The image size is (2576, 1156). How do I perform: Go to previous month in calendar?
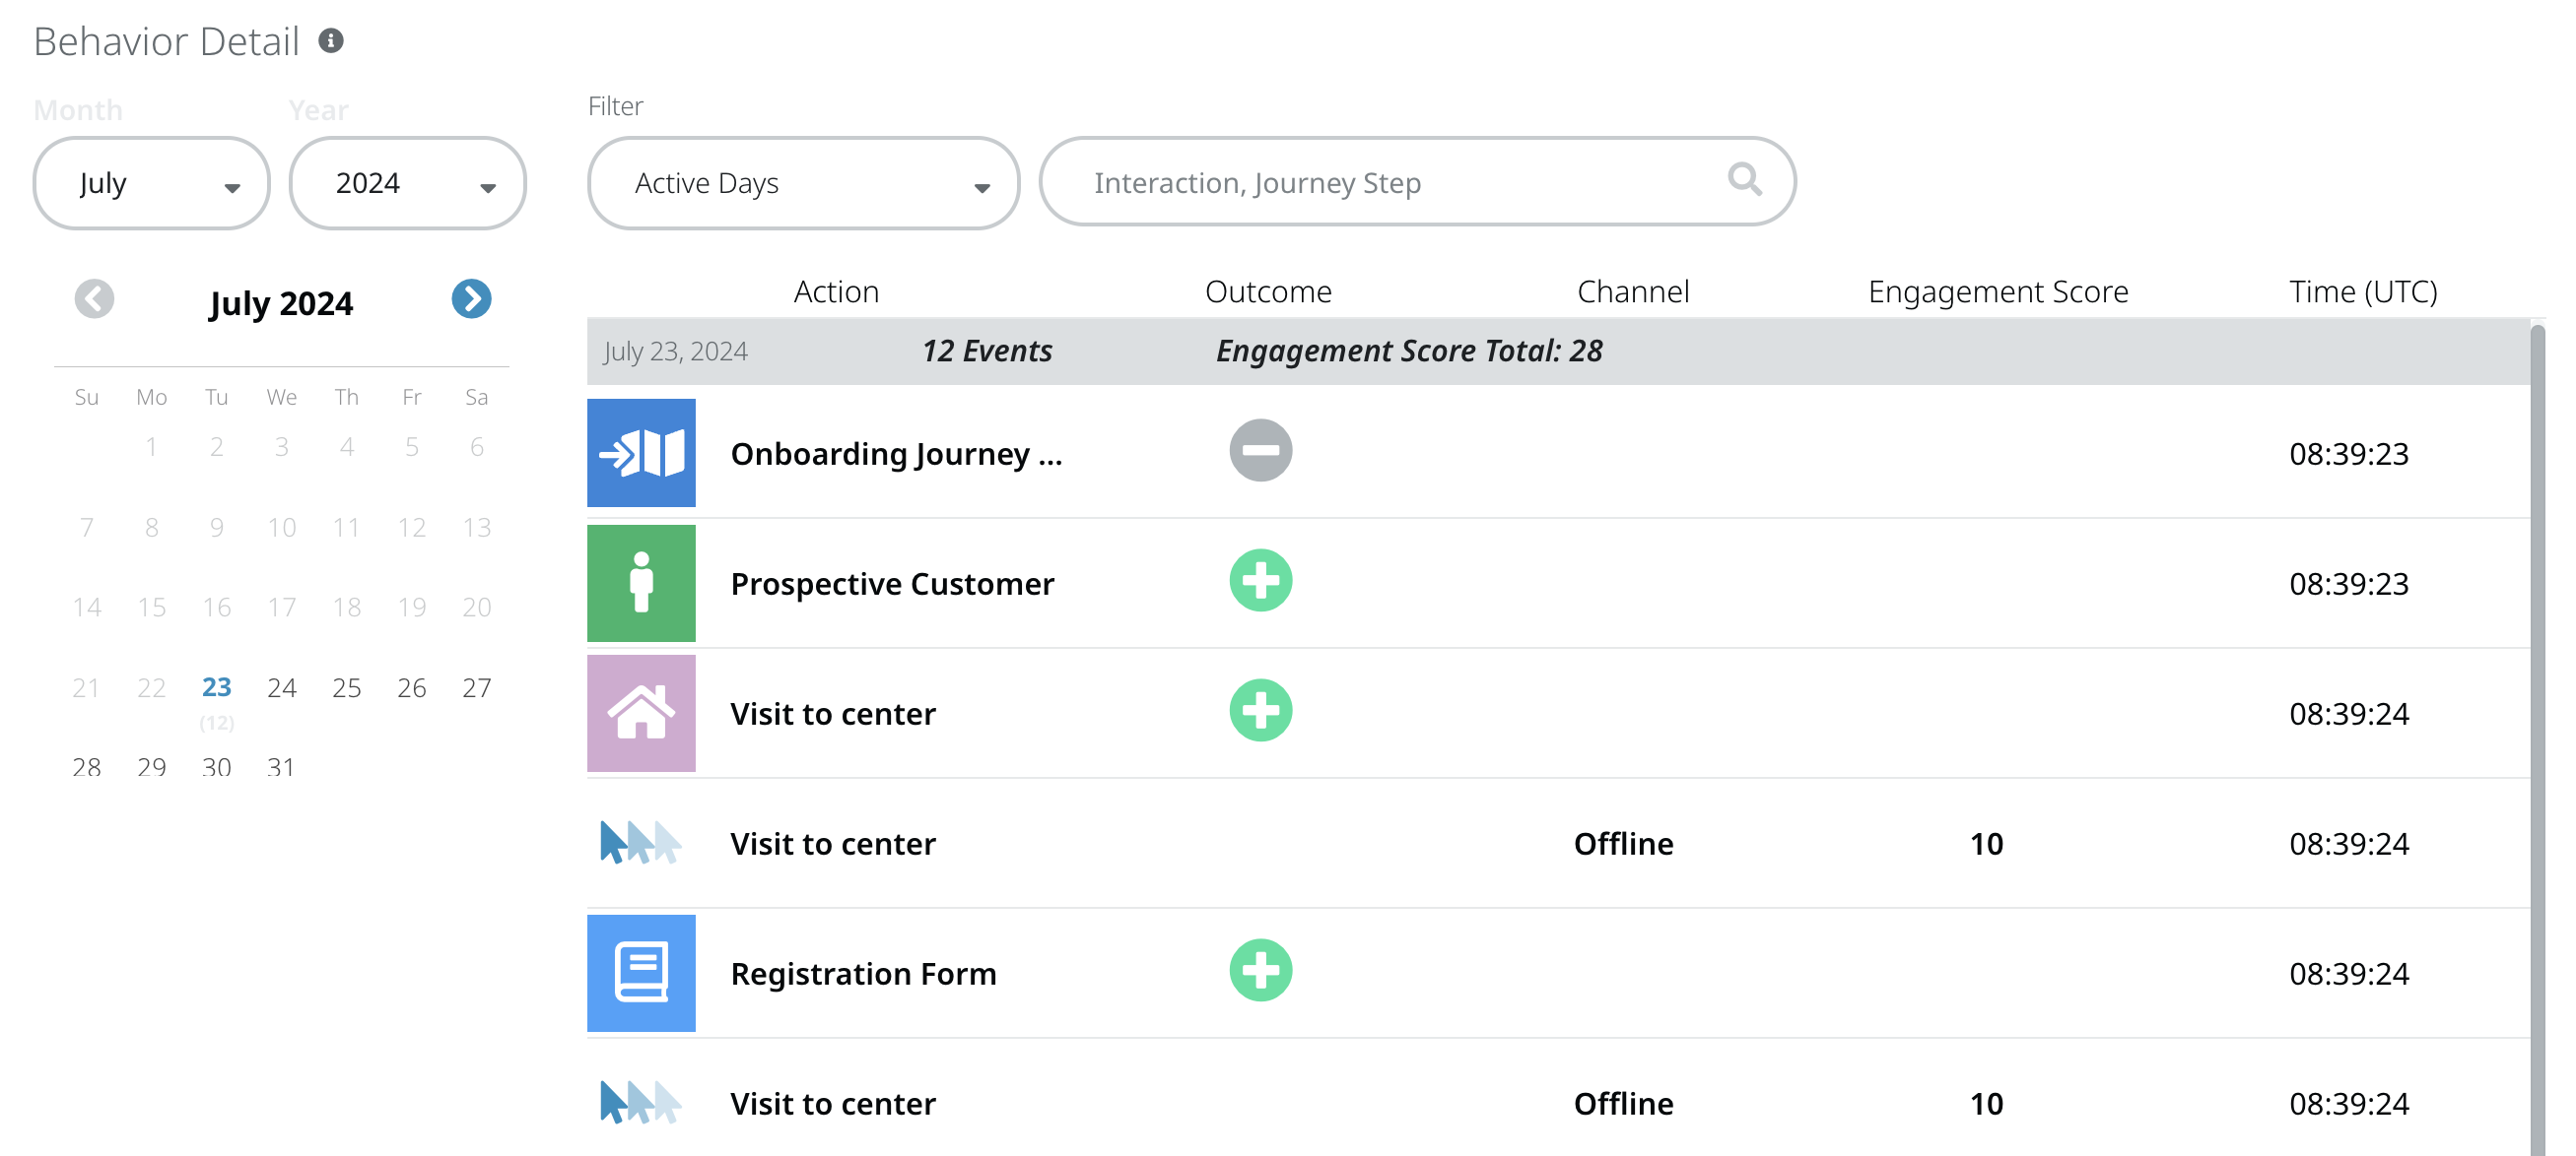click(x=95, y=298)
